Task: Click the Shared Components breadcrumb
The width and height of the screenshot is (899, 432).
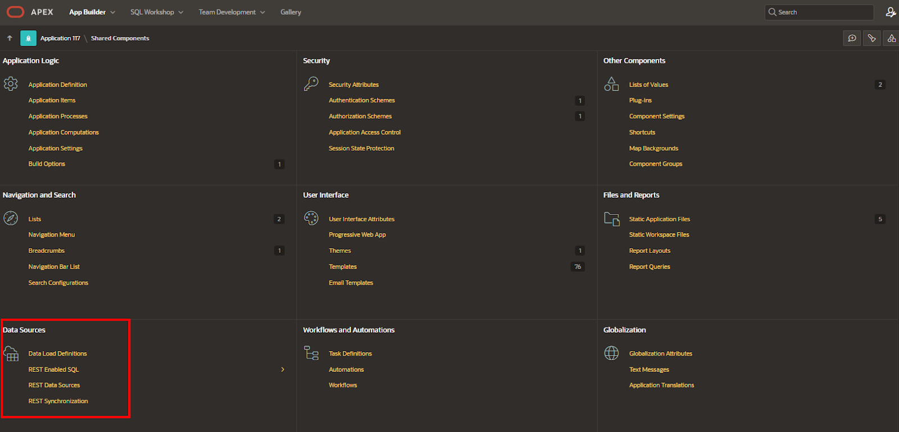Action: 120,38
